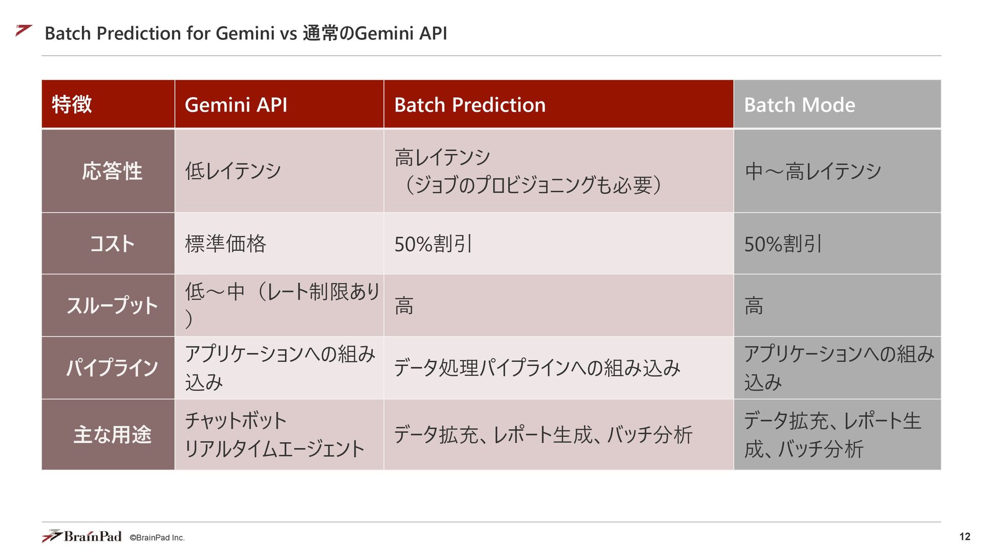The image size is (983, 552).
Task: Click the 応答性 row label
Action: pos(108,171)
